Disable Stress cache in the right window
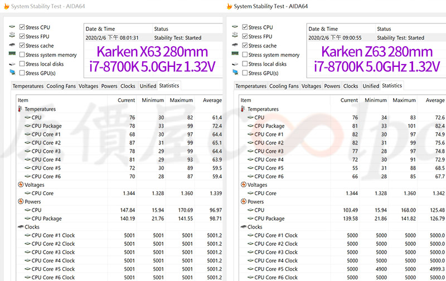Screen dimensions: 446x281 (x=245, y=46)
